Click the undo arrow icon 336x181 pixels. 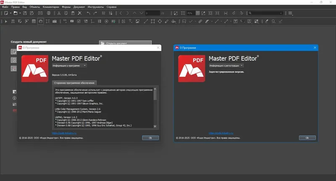click(x=88, y=13)
